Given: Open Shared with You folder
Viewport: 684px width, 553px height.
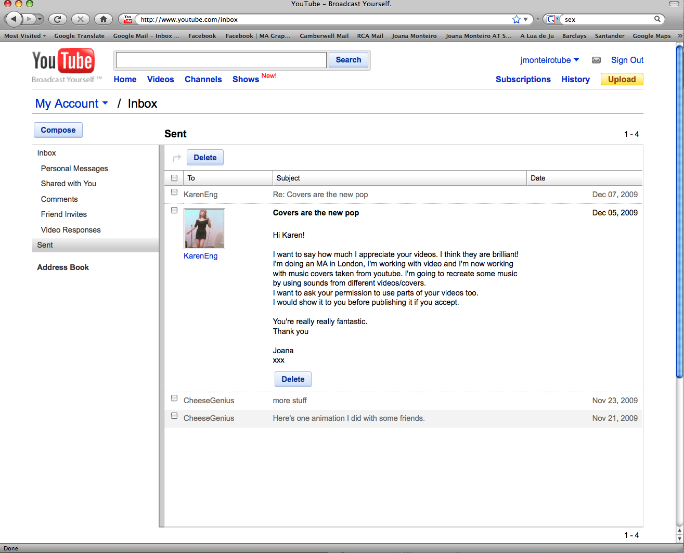Looking at the screenshot, I should tap(68, 184).
